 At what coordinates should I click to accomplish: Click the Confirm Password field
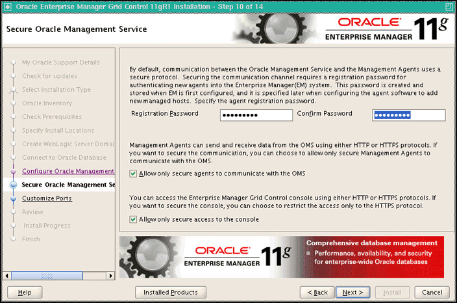(x=408, y=115)
